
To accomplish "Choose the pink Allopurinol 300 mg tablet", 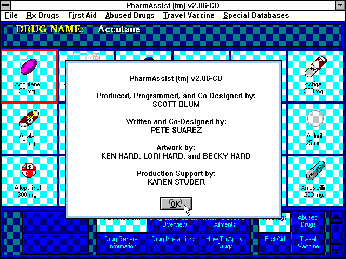I will click(29, 170).
